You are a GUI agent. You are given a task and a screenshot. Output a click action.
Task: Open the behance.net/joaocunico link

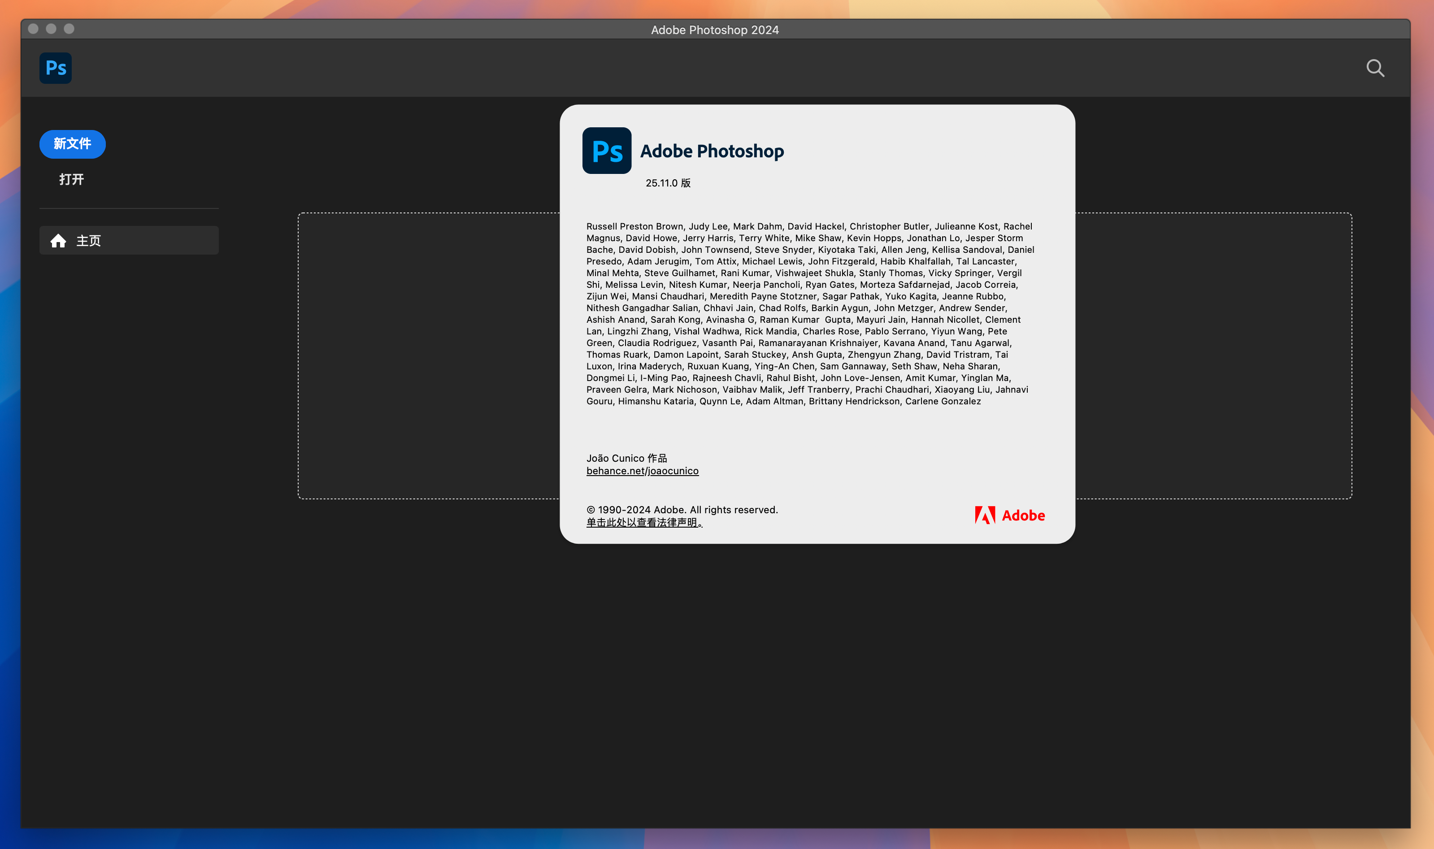[642, 471]
